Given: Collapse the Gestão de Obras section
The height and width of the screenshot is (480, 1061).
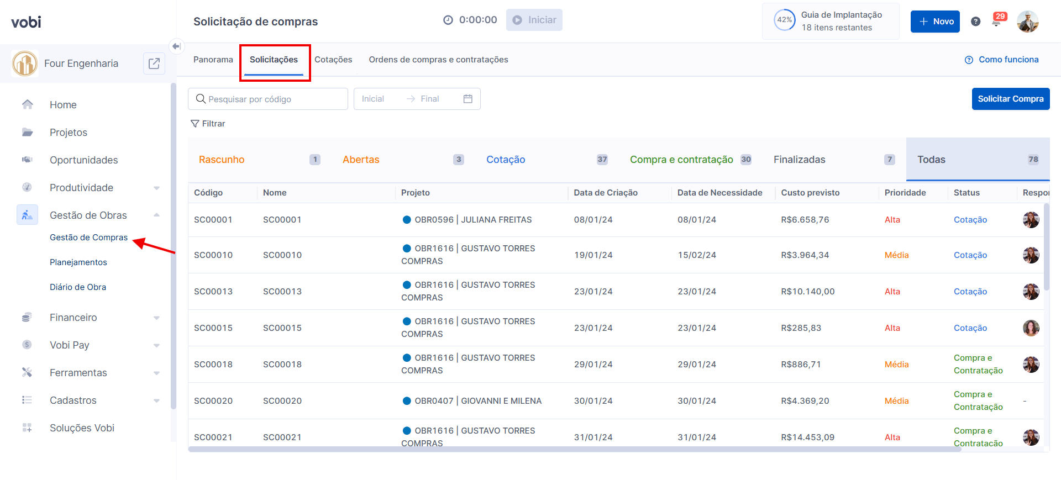Looking at the screenshot, I should [x=156, y=215].
